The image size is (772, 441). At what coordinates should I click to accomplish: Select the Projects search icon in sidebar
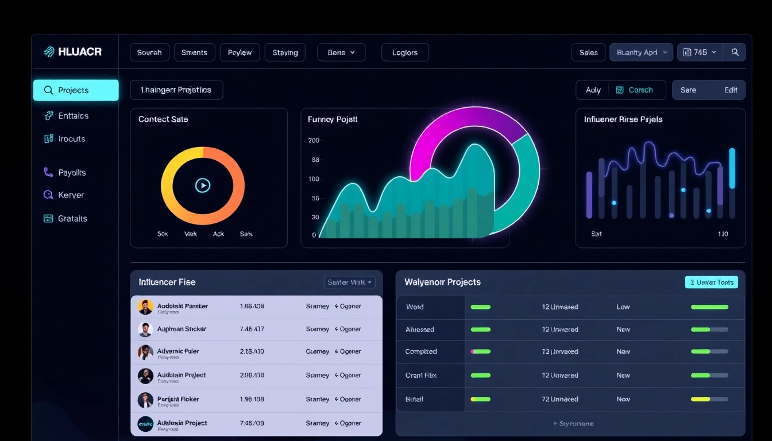point(49,90)
